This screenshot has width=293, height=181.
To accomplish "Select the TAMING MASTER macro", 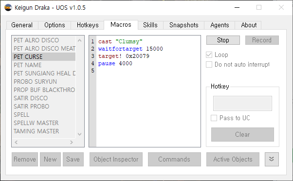I will tap(44, 131).
